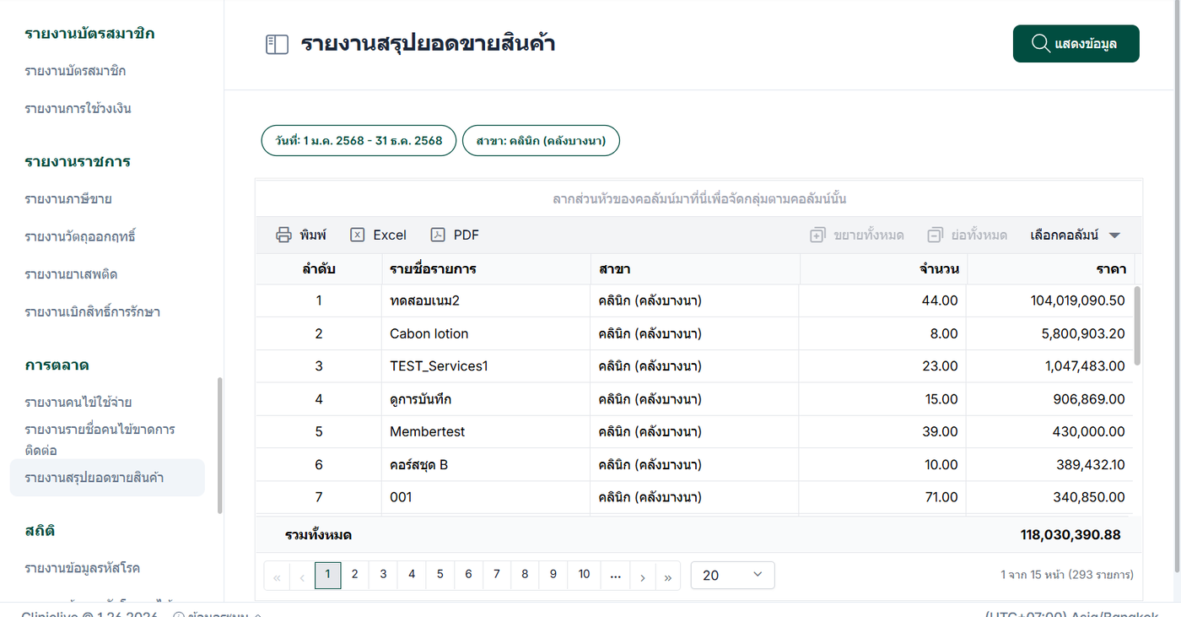Image resolution: width=1181 pixels, height=617 pixels.
Task: Go to page 5 in pagination
Action: 440,576
